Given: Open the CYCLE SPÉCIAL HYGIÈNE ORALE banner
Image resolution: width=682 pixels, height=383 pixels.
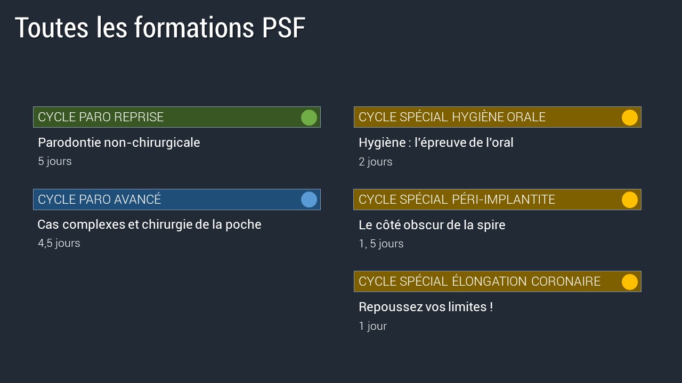Looking at the screenshot, I should 498,117.
